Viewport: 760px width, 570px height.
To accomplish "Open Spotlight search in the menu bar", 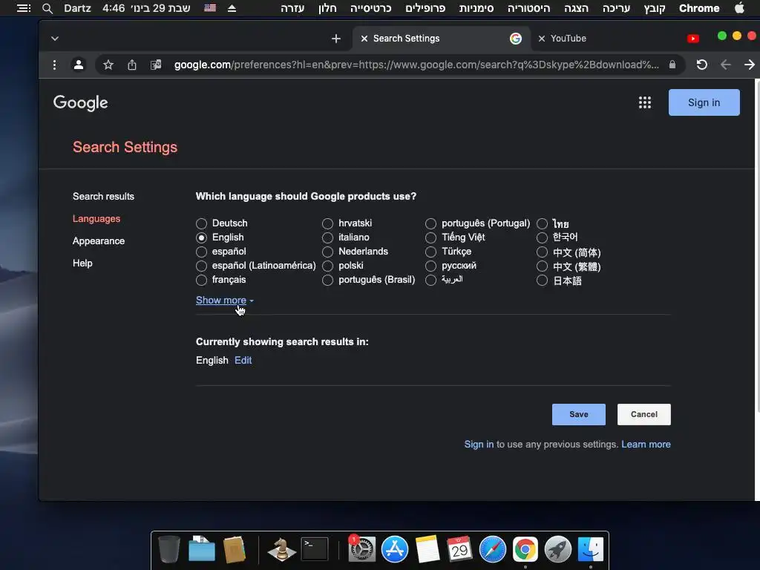I will 47,8.
